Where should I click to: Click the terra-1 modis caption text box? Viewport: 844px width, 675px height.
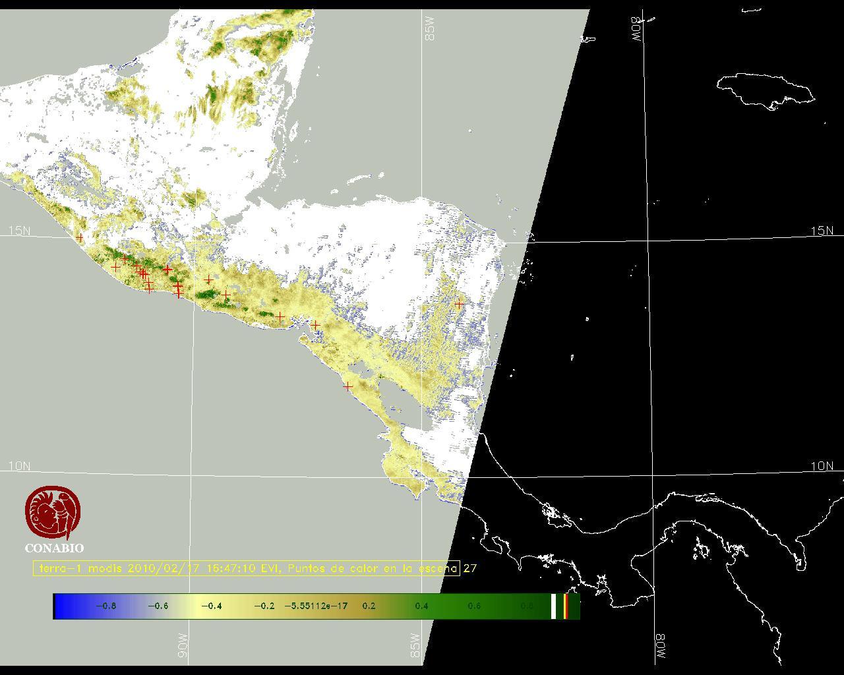246,568
